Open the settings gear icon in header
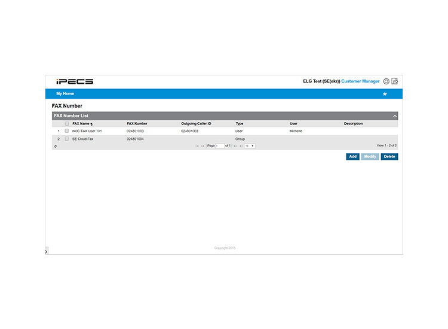This screenshot has height=329, width=448. (x=386, y=81)
